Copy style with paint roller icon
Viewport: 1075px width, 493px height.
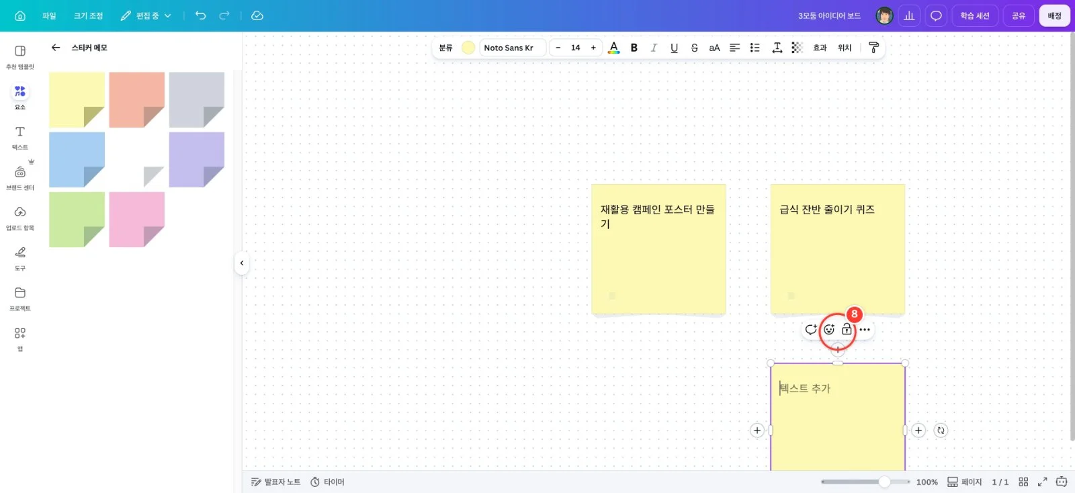(x=873, y=48)
